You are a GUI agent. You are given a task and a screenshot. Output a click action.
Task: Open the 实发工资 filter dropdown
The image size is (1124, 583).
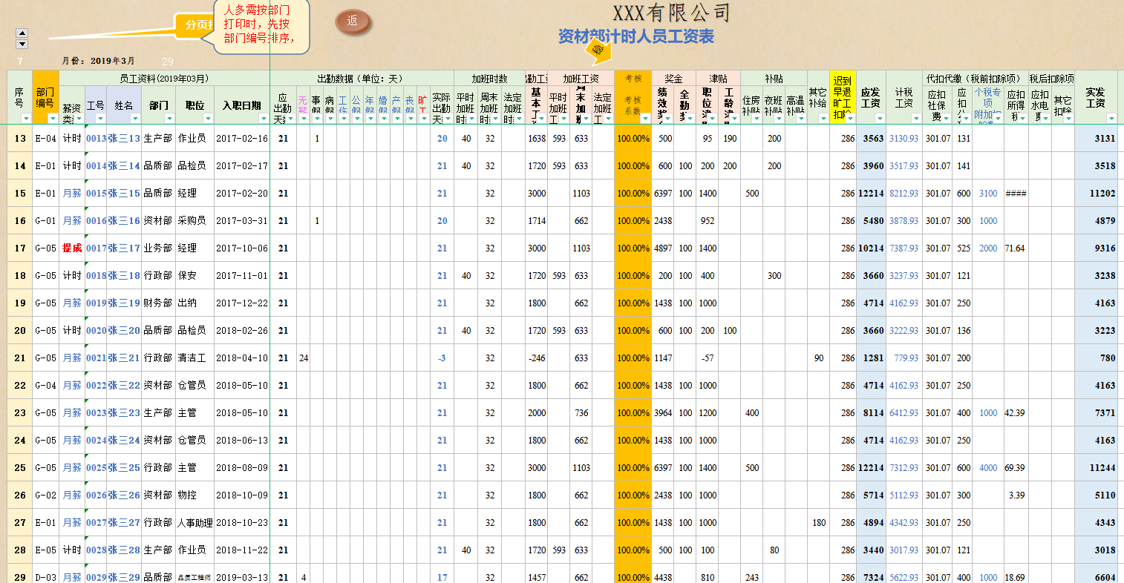tap(1111, 119)
